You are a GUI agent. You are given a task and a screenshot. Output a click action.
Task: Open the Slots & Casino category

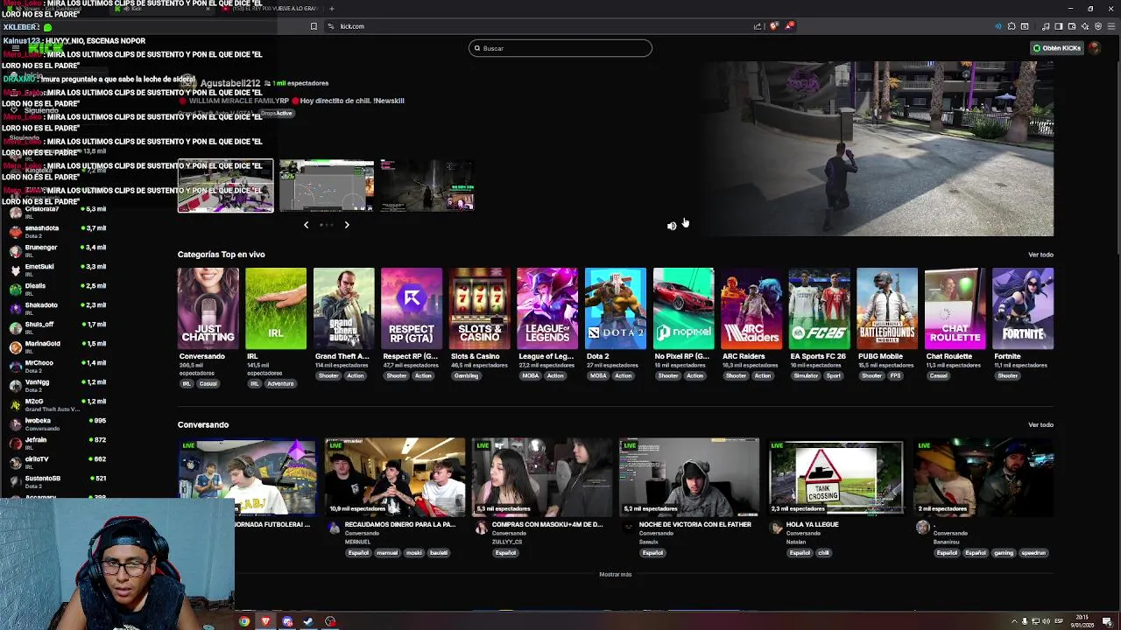pos(479,309)
